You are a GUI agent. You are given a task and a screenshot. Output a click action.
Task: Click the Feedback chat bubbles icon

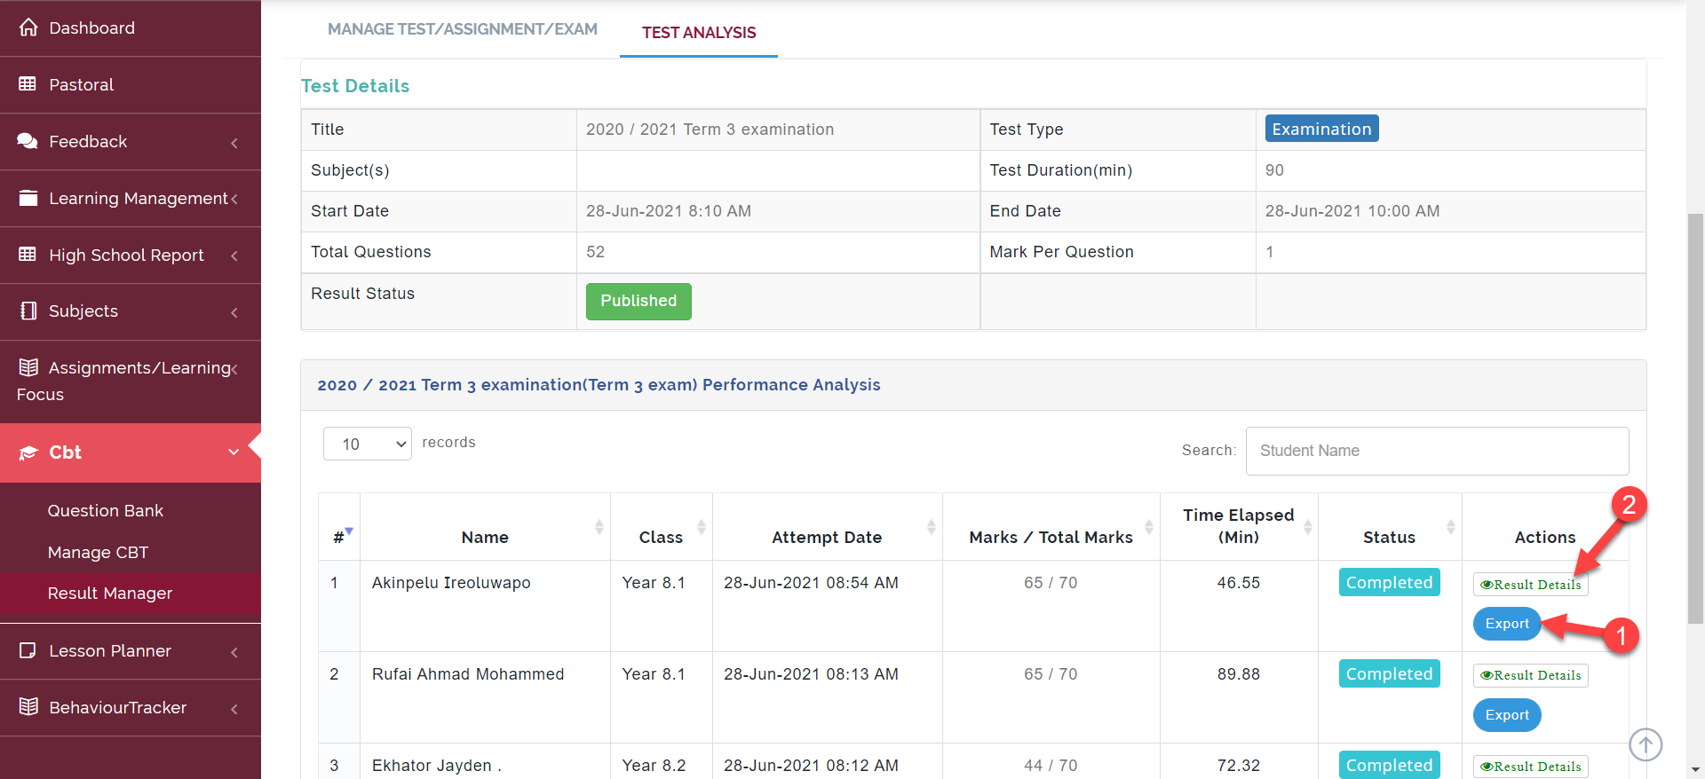tap(28, 141)
